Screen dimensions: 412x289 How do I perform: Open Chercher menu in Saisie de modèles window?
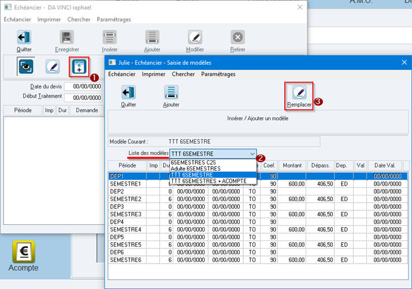183,74
